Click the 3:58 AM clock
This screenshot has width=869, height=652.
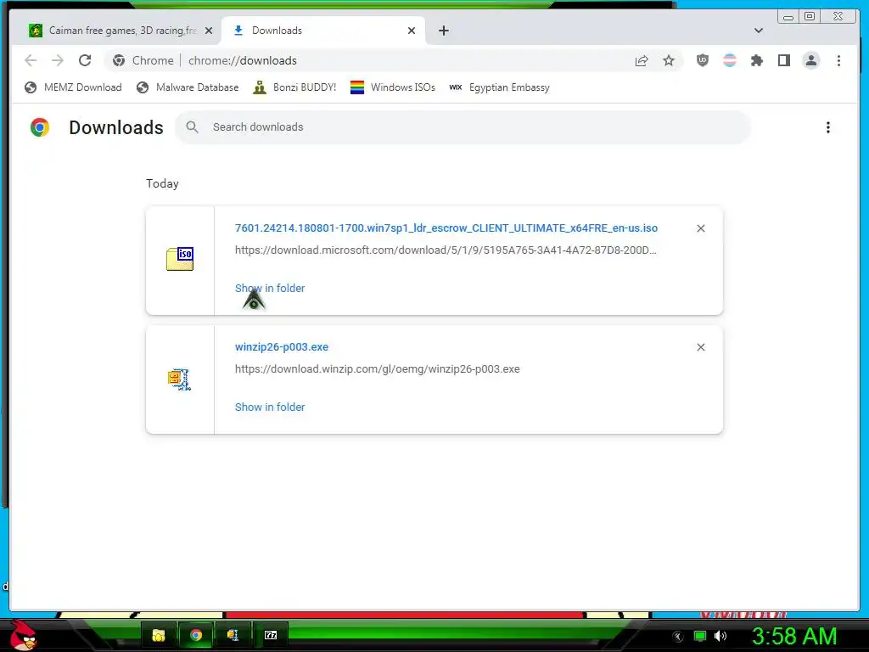(x=794, y=636)
